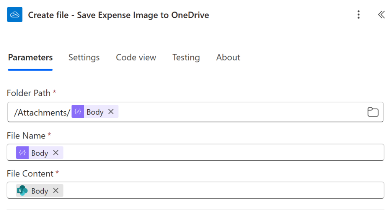Remove the Body token from File Name
Image resolution: width=392 pixels, height=211 pixels.
pos(56,153)
